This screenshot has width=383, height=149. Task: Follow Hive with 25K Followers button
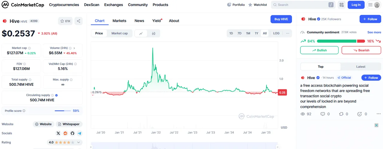370,19
